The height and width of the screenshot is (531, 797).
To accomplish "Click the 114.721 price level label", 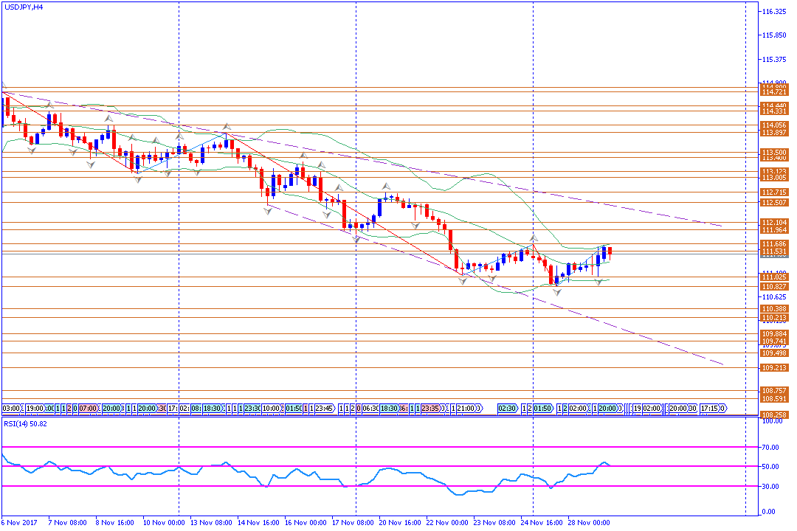I will (774, 92).
